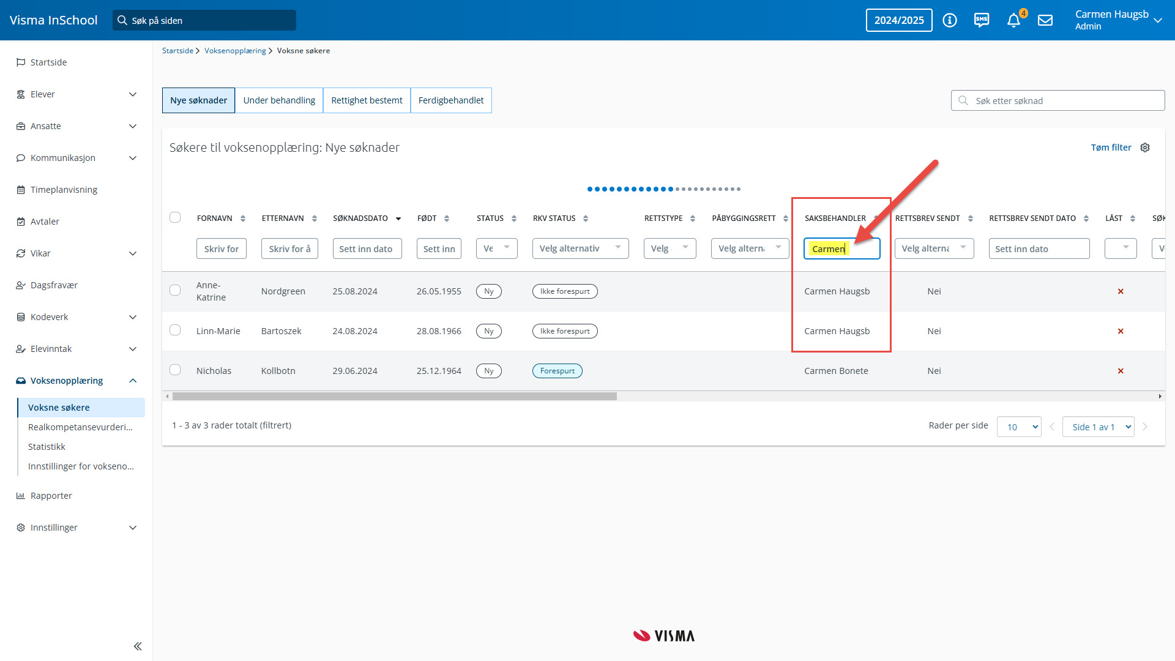The height and width of the screenshot is (661, 1175).
Task: Open the notifications bell
Action: click(x=1013, y=20)
